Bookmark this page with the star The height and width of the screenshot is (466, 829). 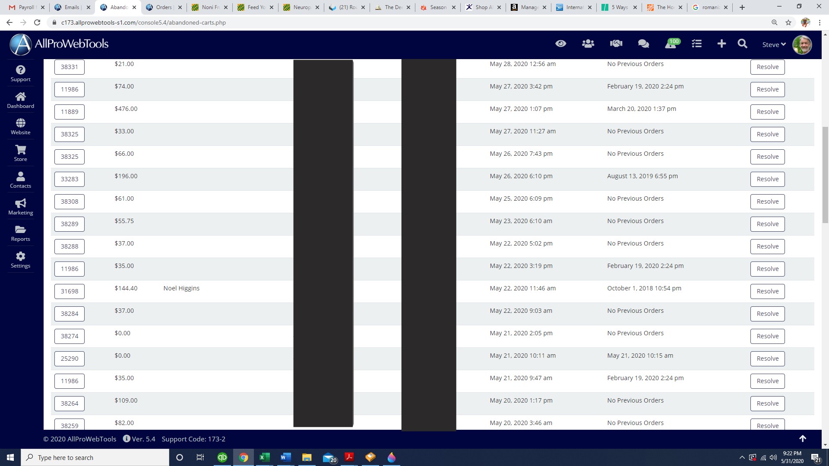click(788, 22)
